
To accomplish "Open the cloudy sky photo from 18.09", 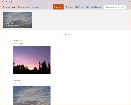I will coord(32,95).
